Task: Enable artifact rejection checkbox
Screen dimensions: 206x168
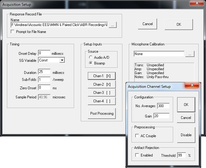Action: (x=137, y=155)
